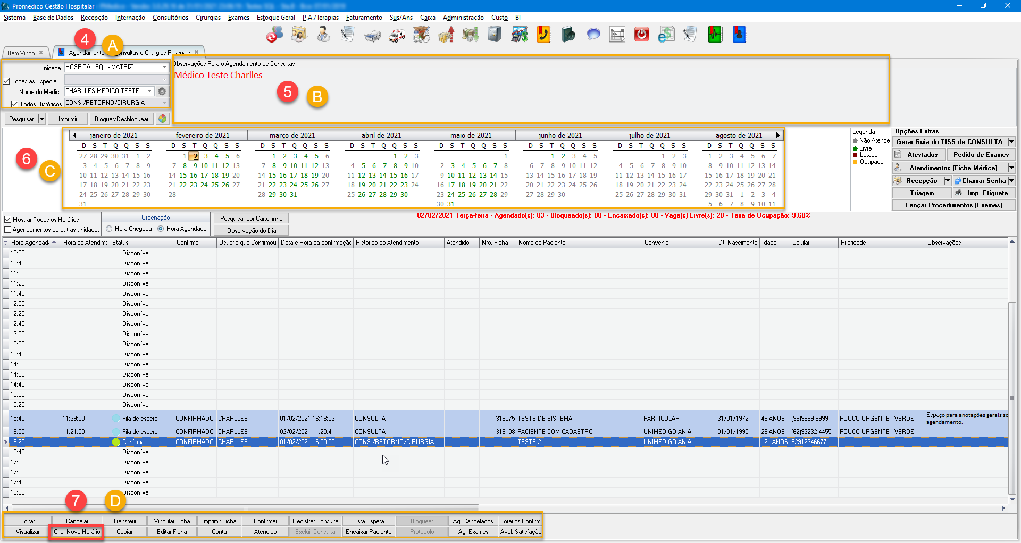Click the ambulance toolbar icon
Image resolution: width=1021 pixels, height=543 pixels.
point(397,35)
